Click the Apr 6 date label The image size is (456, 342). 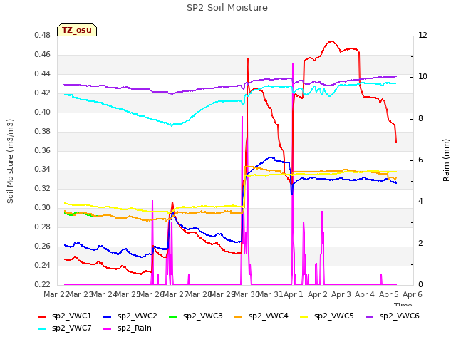413,295
